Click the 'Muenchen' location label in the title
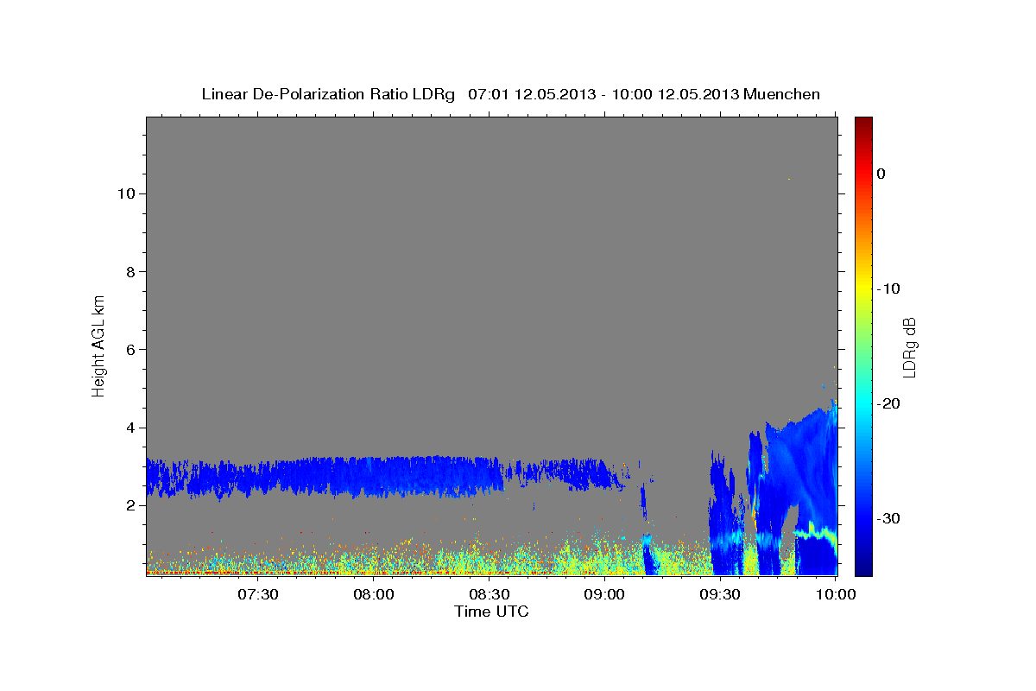The image size is (1036, 691). tap(781, 94)
